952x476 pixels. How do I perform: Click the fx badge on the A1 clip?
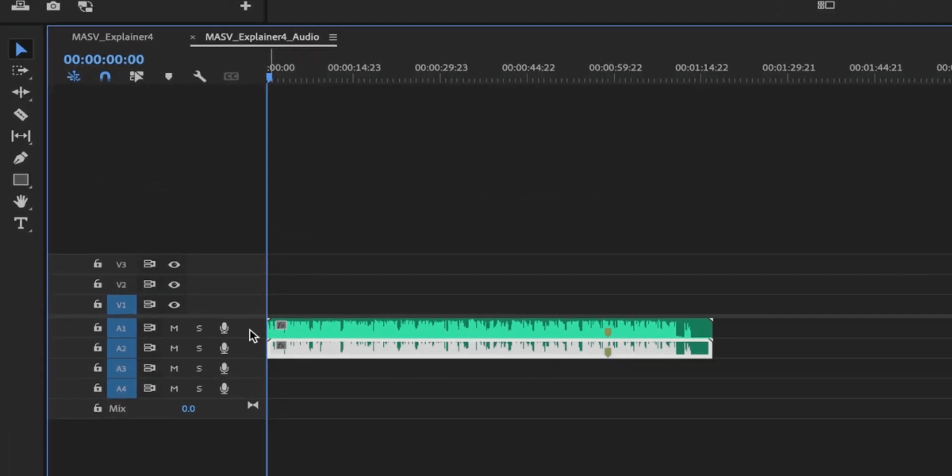pyautogui.click(x=280, y=325)
